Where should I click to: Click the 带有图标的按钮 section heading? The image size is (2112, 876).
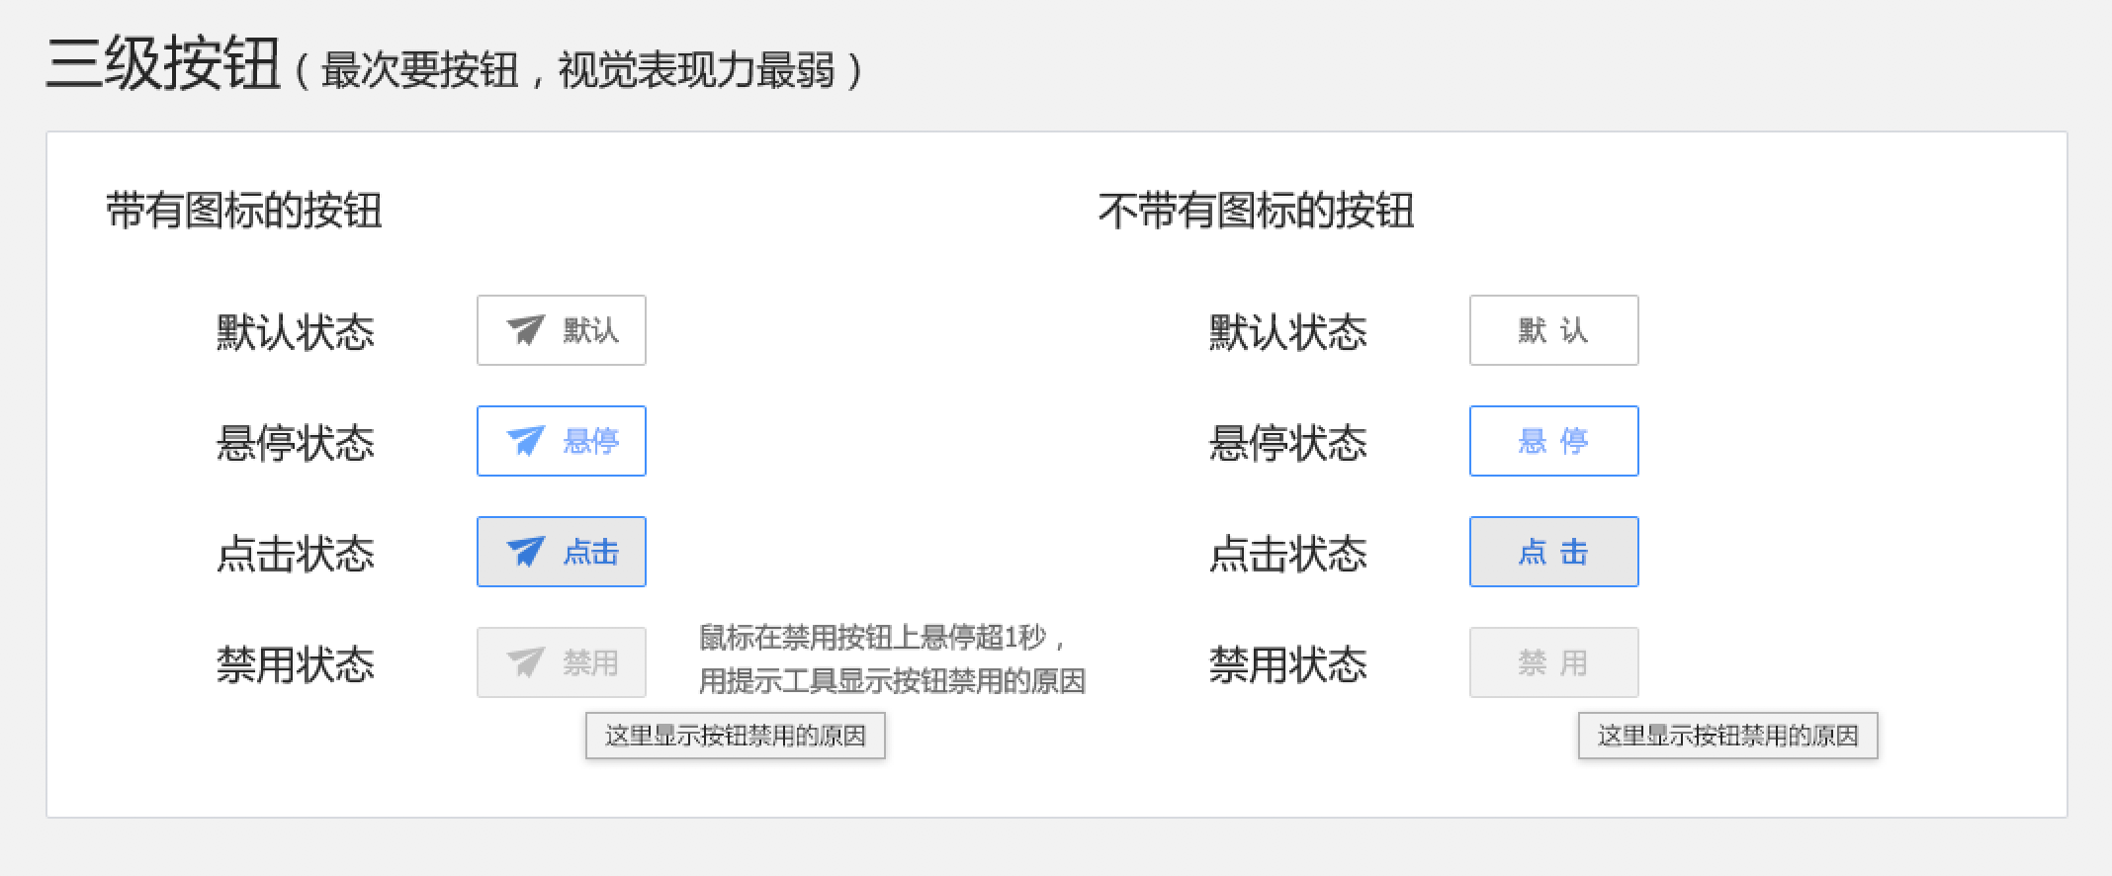tap(243, 212)
